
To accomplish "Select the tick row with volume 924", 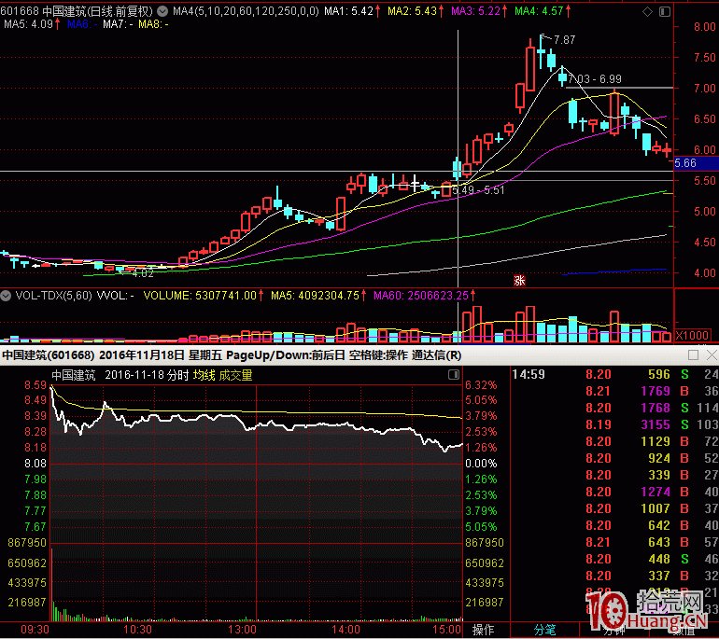I will pos(614,459).
